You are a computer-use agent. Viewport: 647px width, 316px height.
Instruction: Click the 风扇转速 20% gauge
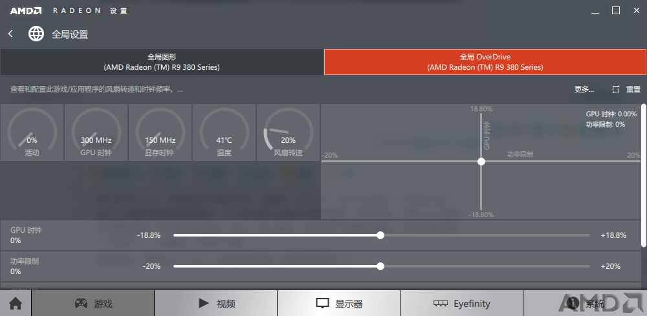[x=288, y=132]
